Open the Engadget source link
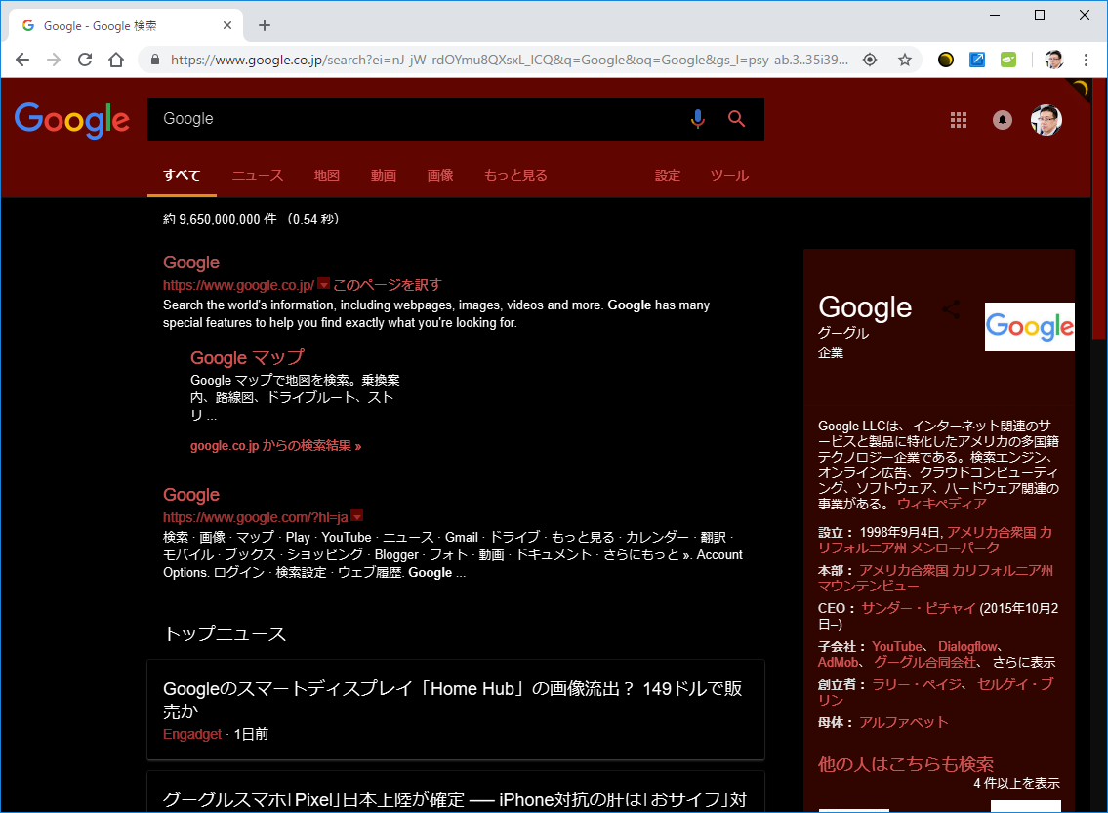The height and width of the screenshot is (813, 1108). coord(192,734)
